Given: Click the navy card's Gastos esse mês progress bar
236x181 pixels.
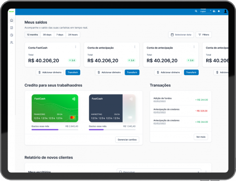Looking at the screenshot, I should click(x=112, y=130).
